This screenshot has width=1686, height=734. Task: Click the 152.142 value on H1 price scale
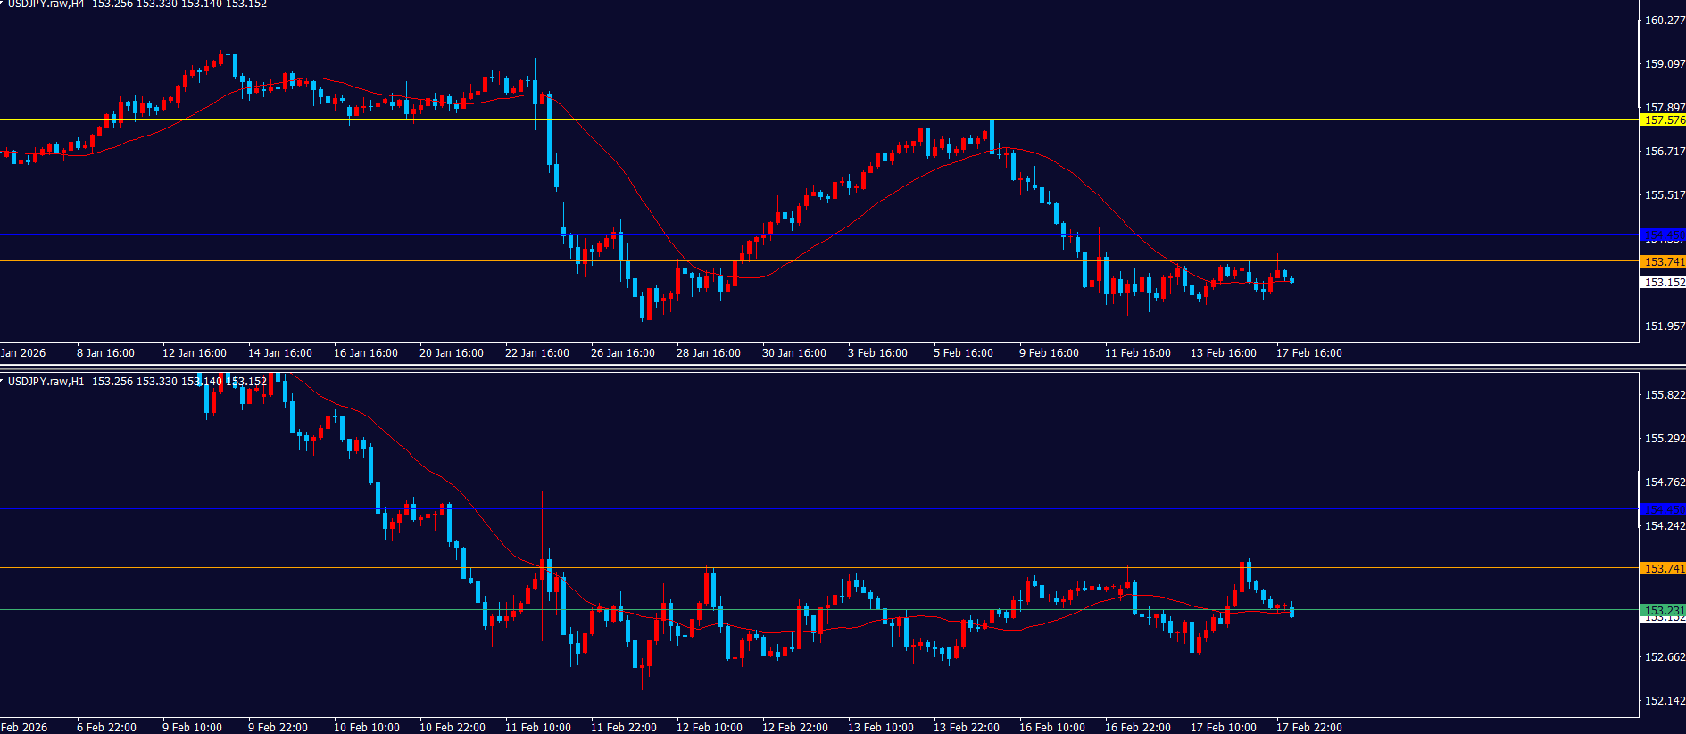coord(1664,701)
